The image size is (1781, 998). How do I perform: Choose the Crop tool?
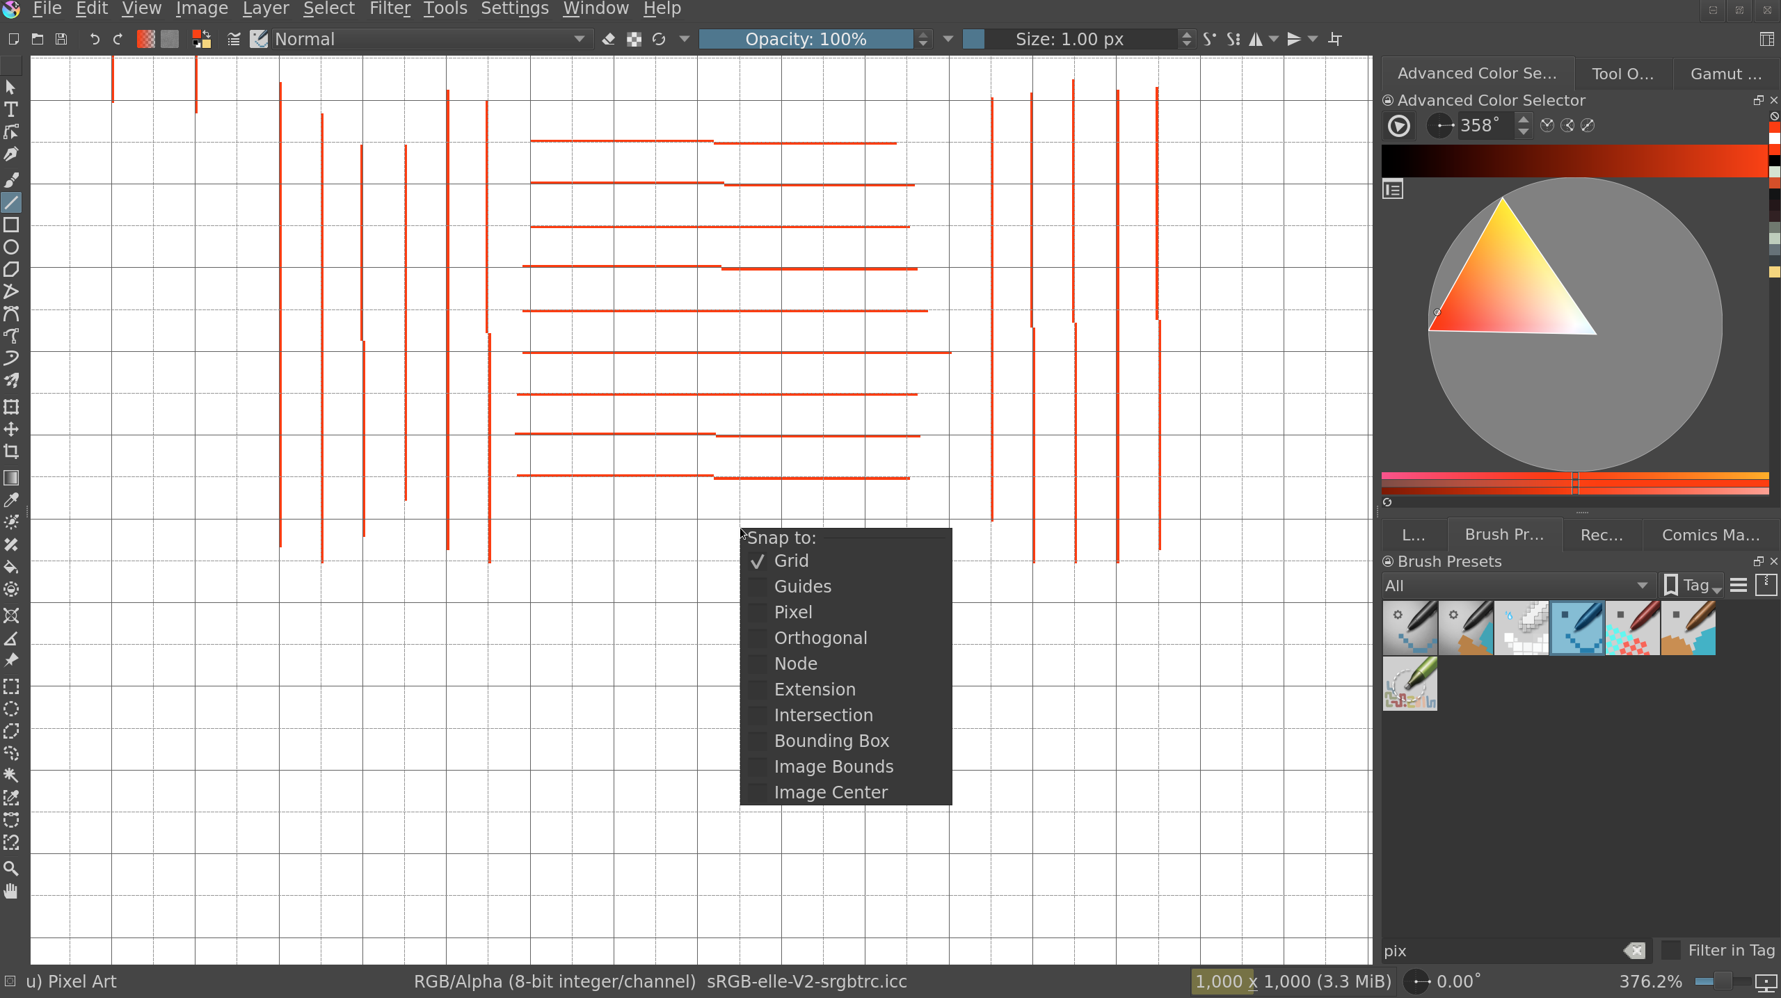coord(11,451)
